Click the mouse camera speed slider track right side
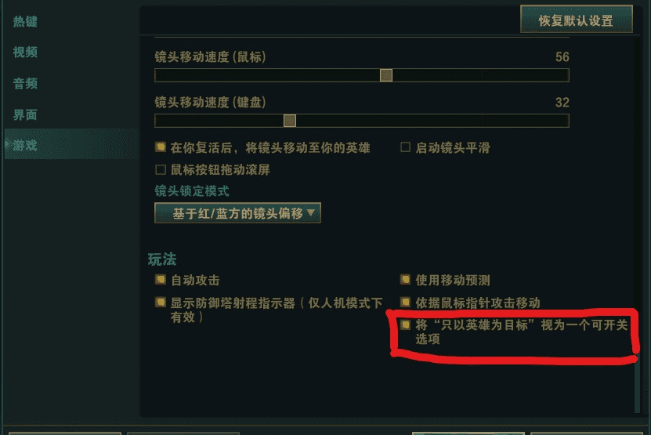The height and width of the screenshot is (435, 651). (481, 75)
